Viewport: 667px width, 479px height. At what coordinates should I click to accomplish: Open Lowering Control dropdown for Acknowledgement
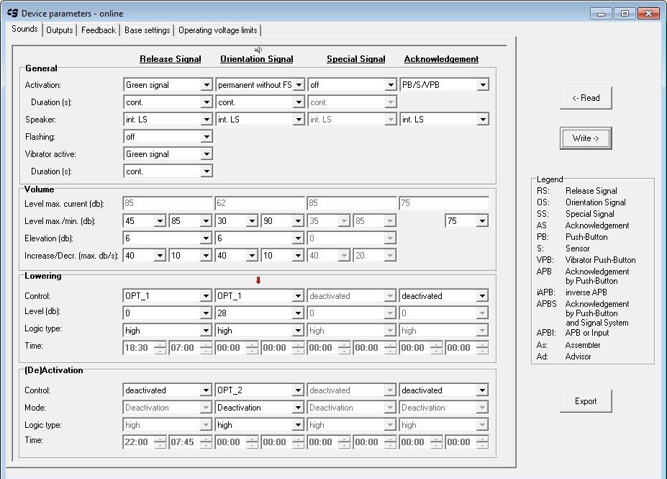tap(444, 295)
